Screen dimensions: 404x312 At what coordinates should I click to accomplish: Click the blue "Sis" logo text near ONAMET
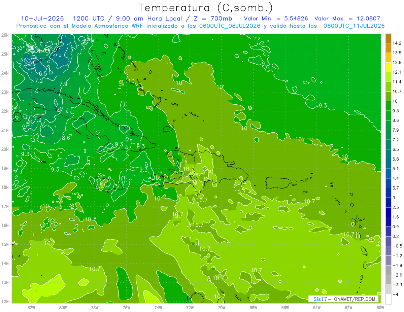[x=317, y=299]
